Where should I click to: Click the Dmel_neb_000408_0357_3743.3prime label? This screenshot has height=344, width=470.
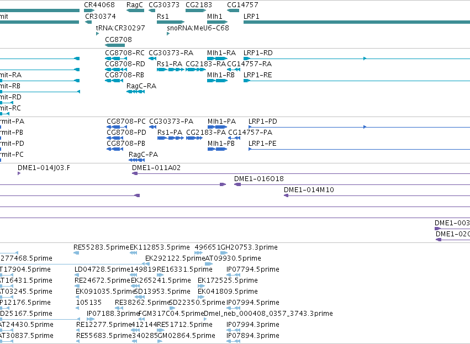[268, 314]
